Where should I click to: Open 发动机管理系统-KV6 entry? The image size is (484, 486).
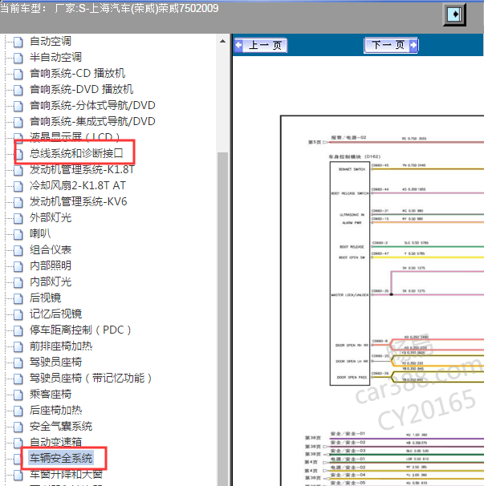[79, 202]
